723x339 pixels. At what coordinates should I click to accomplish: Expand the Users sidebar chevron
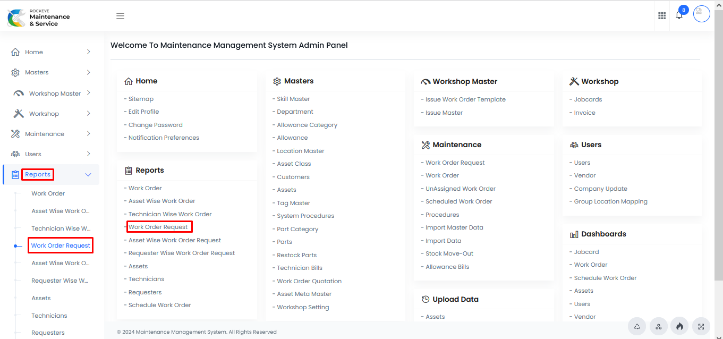pos(88,154)
